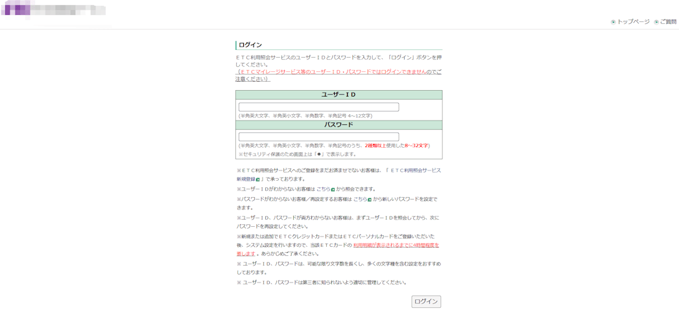Click external-link icon after password こちら
The width and height of the screenshot is (679, 324).
tap(370, 200)
